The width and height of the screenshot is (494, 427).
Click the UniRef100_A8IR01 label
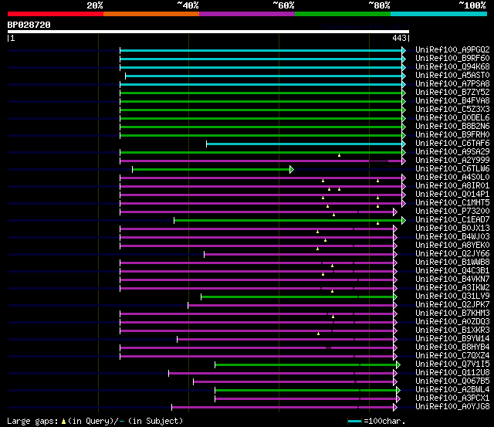pos(452,186)
